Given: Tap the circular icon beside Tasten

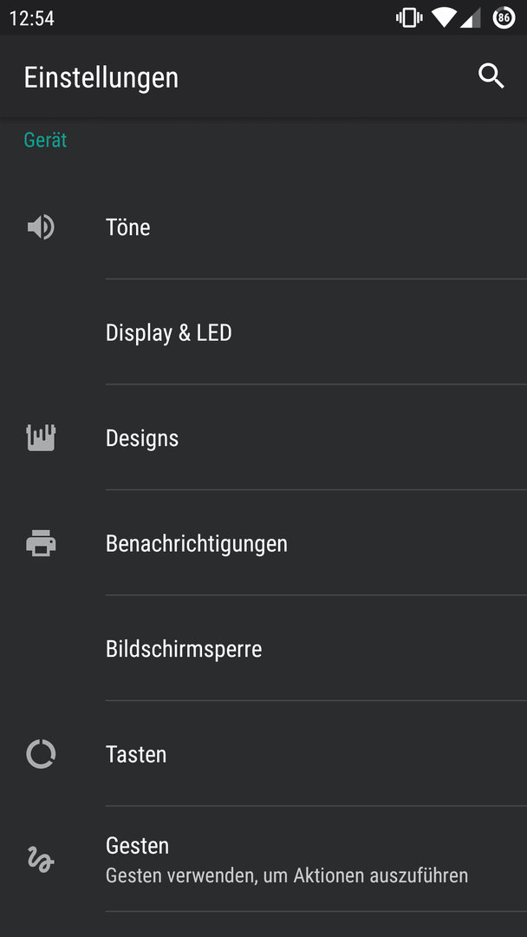Looking at the screenshot, I should coord(41,754).
